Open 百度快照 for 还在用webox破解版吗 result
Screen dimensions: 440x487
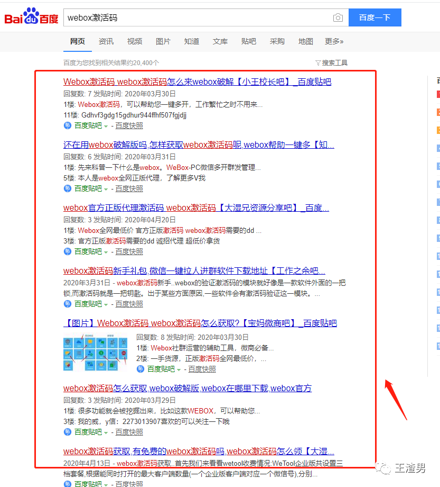129,188
